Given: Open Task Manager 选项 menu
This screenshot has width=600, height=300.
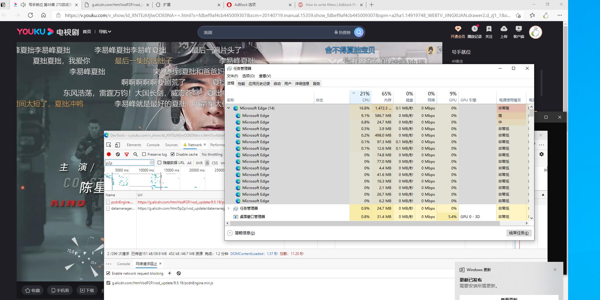Looking at the screenshot, I should tap(248, 76).
